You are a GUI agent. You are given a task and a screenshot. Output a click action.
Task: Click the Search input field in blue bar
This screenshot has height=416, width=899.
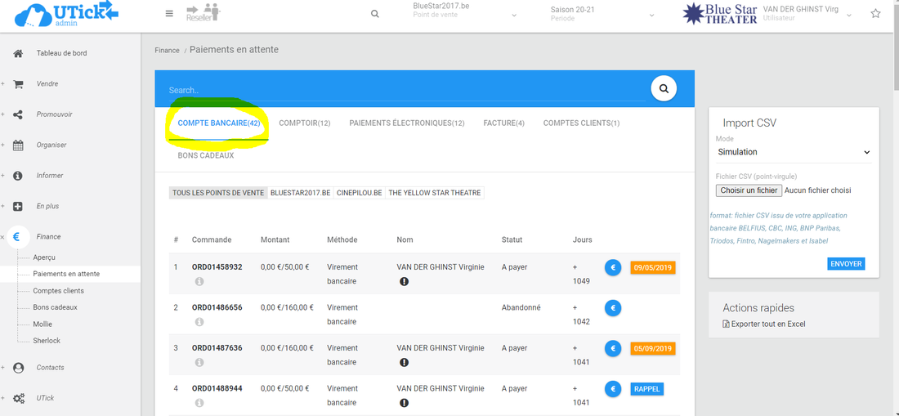(405, 90)
